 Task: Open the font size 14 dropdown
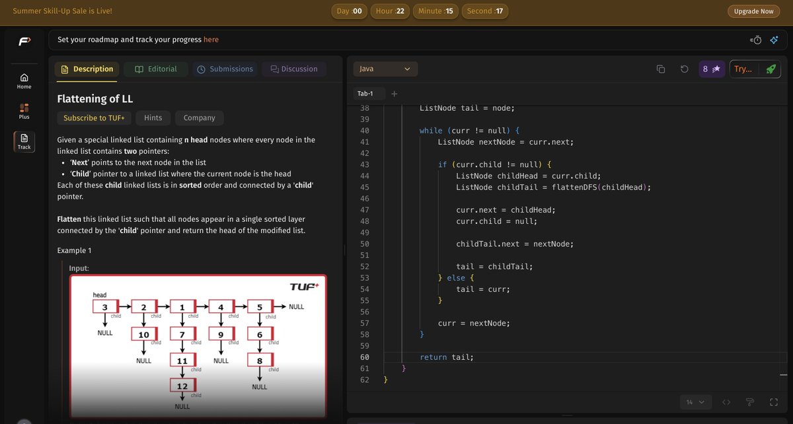pyautogui.click(x=695, y=402)
